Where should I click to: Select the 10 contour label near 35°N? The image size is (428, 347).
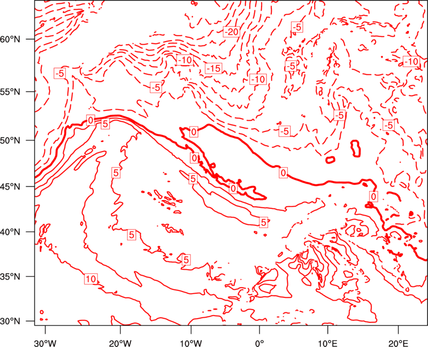(x=91, y=279)
